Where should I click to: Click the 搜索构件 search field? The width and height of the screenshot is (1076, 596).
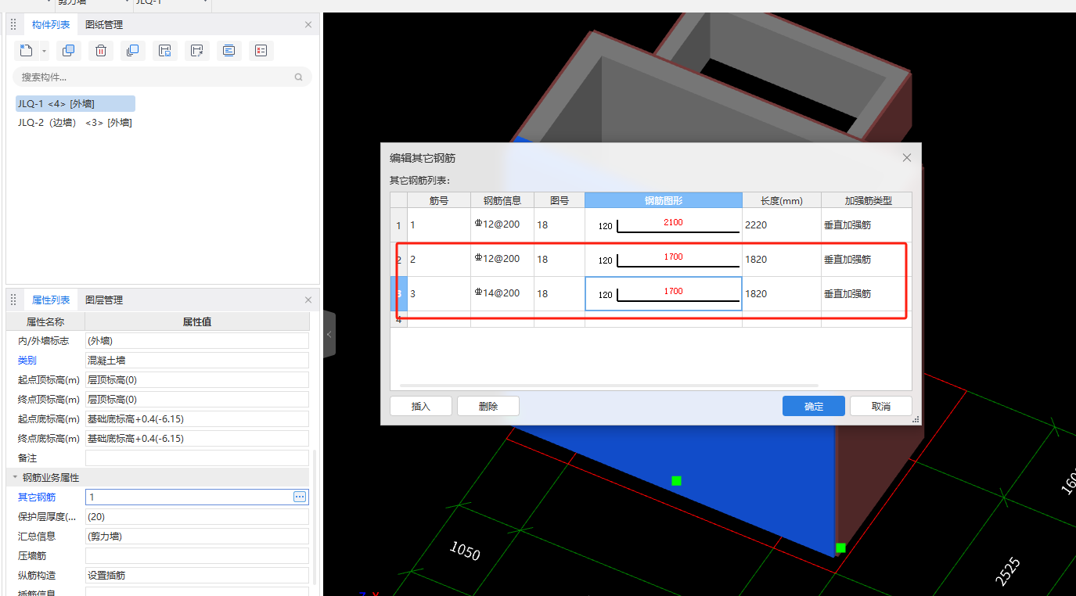(x=157, y=77)
